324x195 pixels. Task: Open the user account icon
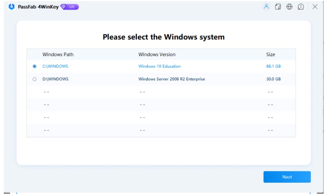pos(266,7)
